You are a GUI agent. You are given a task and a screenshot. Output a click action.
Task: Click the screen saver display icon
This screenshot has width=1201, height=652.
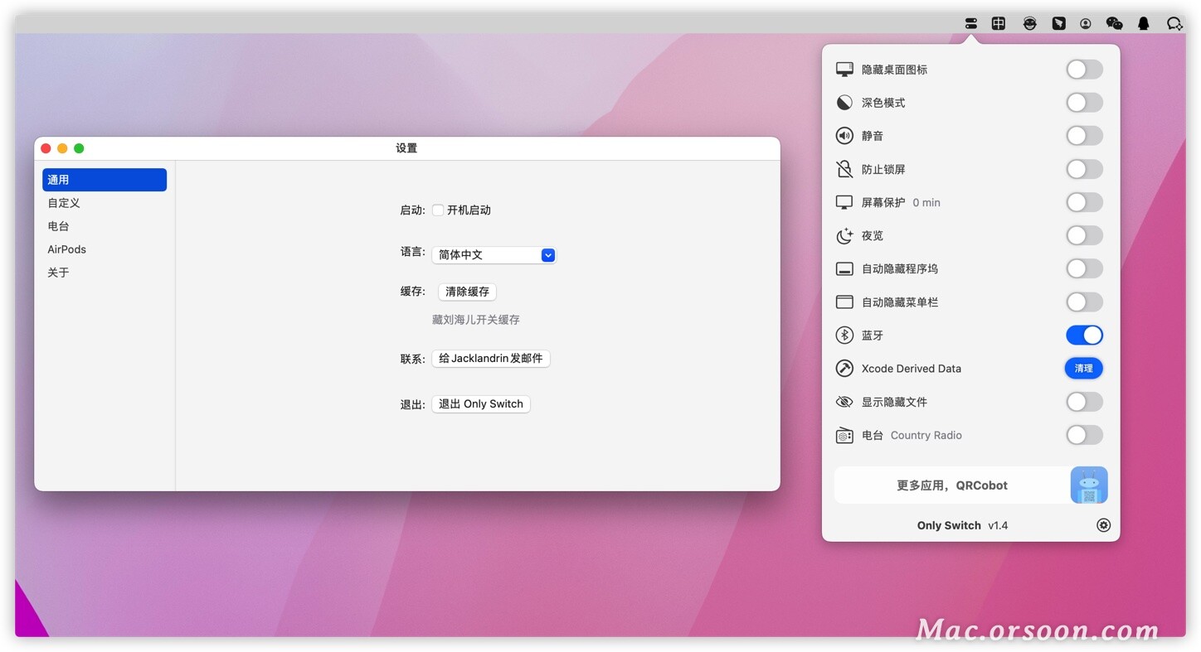tap(844, 202)
